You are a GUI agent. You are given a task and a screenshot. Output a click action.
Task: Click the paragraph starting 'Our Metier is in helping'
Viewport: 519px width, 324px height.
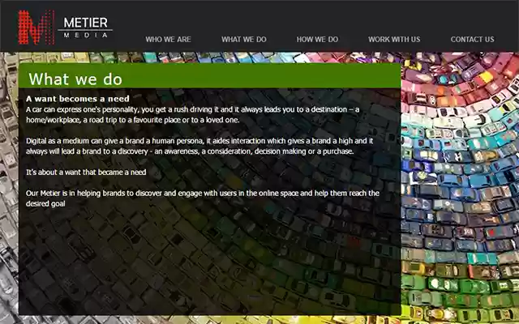point(203,198)
